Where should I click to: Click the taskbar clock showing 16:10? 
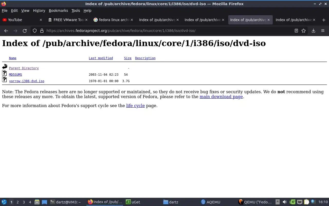323,202
